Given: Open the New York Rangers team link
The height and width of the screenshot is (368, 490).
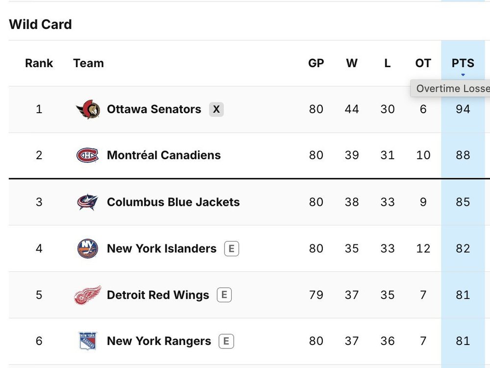Looking at the screenshot, I should pos(159,341).
